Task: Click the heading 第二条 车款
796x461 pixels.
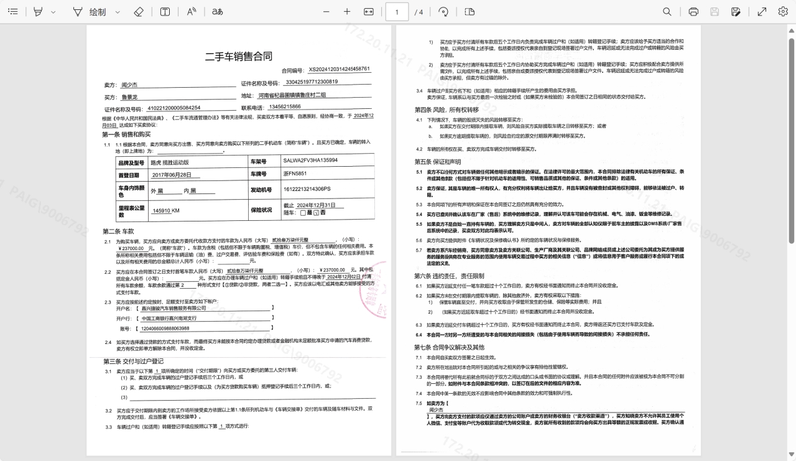Action: tap(118, 231)
